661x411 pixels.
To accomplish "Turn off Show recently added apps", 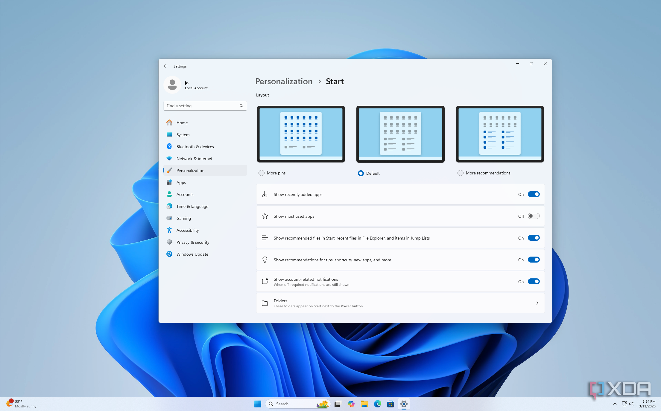I will [x=534, y=194].
